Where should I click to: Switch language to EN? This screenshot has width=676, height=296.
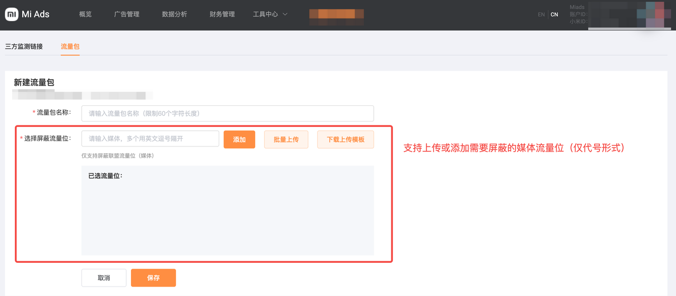[x=541, y=15]
